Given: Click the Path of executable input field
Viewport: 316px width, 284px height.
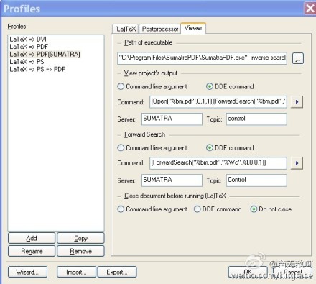Looking at the screenshot, I should (202, 58).
